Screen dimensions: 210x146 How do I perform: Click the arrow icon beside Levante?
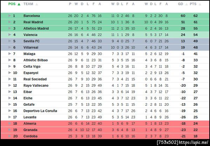pos(9,117)
